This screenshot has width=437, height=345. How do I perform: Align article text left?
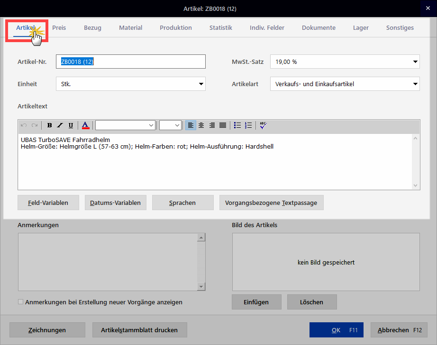tap(191, 125)
